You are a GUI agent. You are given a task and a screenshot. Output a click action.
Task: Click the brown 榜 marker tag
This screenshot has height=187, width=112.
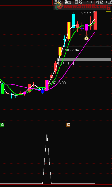point(68,125)
